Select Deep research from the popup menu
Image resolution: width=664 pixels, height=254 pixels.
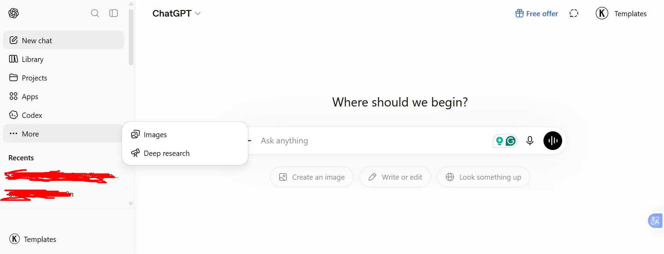[x=185, y=153]
